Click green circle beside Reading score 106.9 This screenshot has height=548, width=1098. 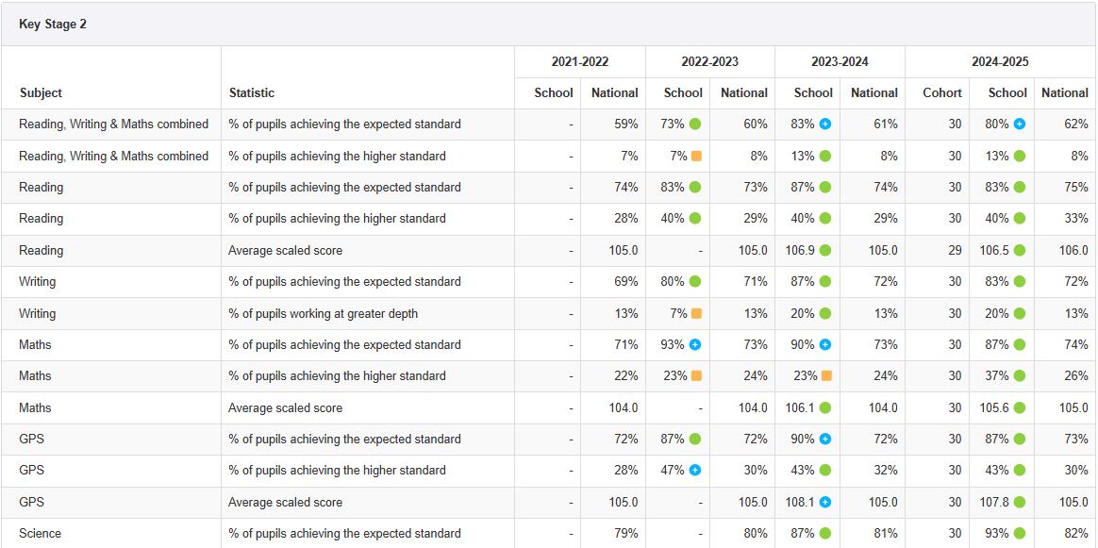point(825,250)
